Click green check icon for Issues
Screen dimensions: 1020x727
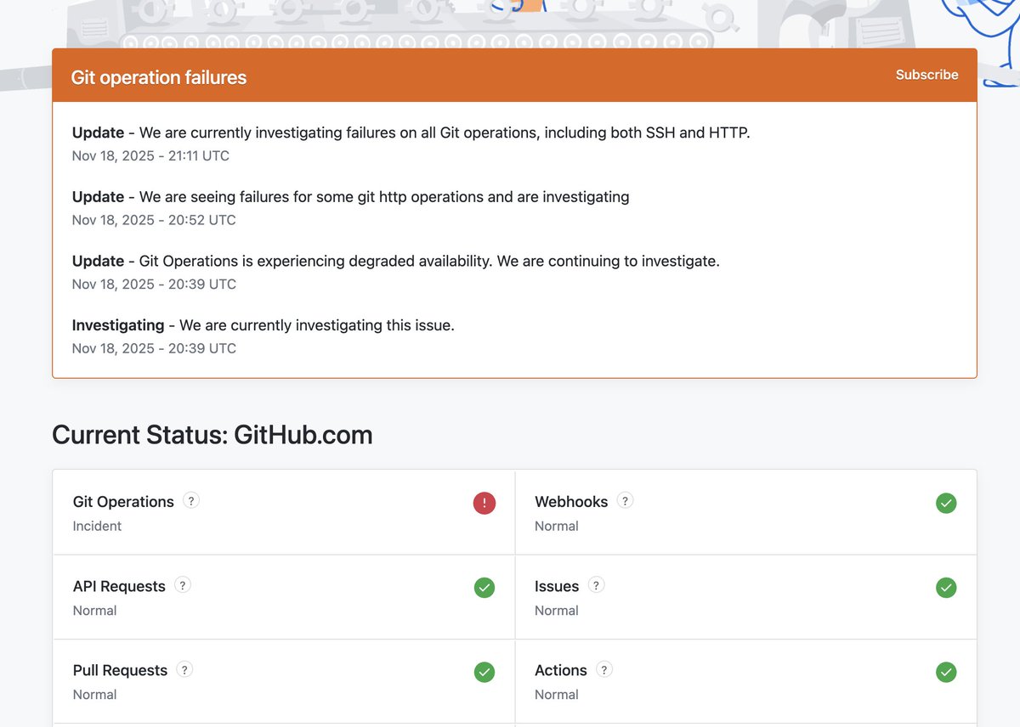point(946,587)
